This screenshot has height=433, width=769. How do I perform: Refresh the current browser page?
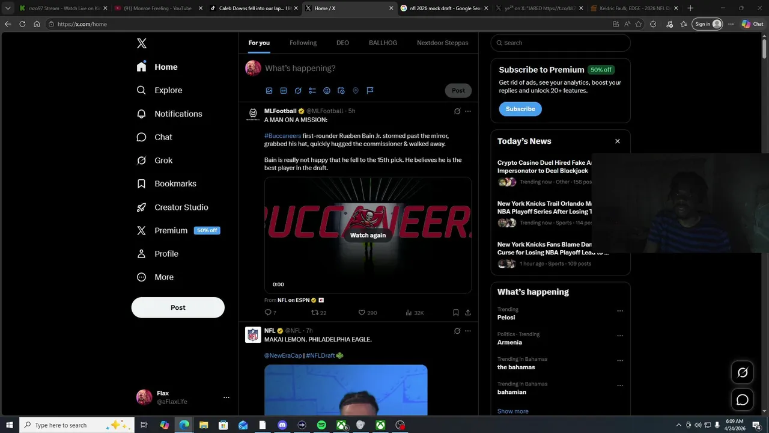tap(22, 24)
